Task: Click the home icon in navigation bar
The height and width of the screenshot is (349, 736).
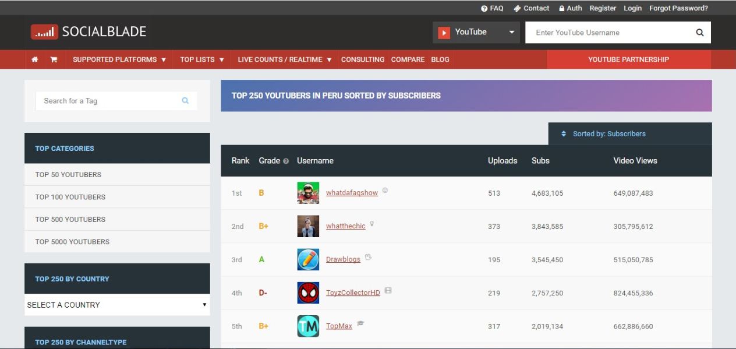Action: [x=35, y=59]
